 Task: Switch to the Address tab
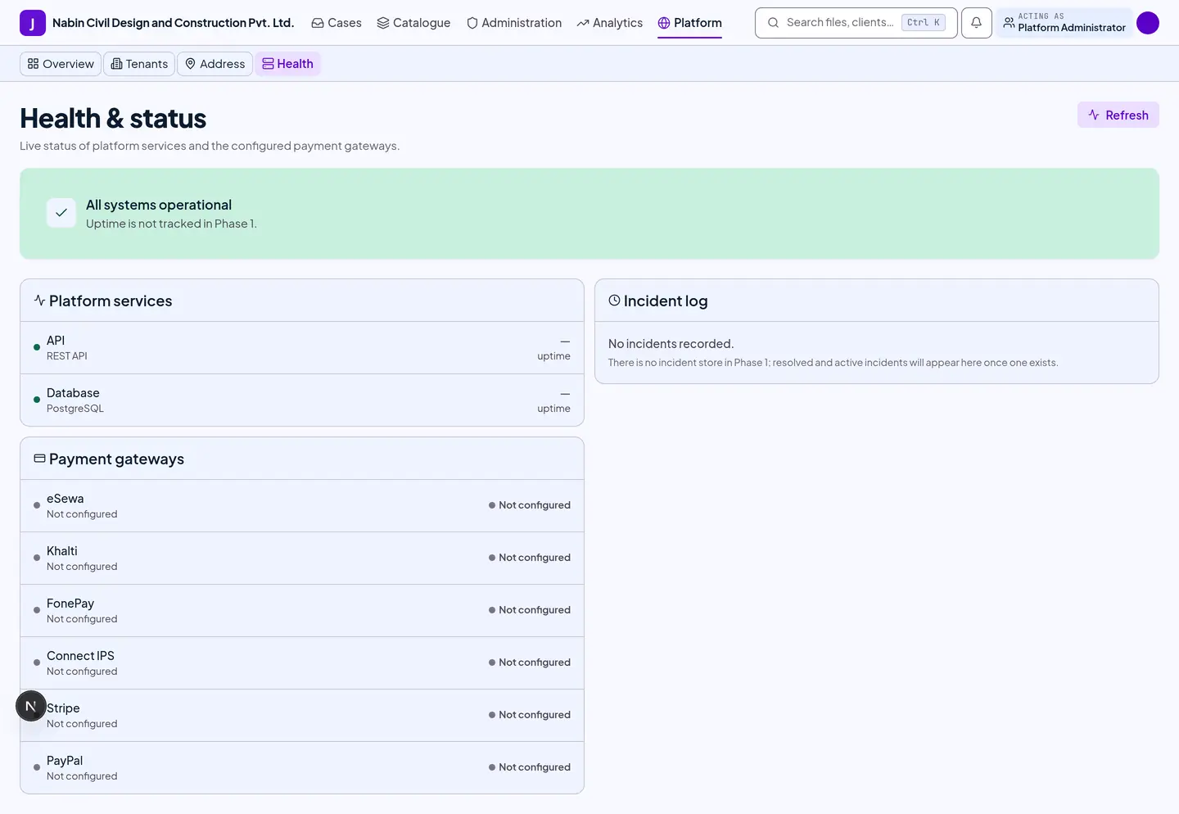pos(215,64)
